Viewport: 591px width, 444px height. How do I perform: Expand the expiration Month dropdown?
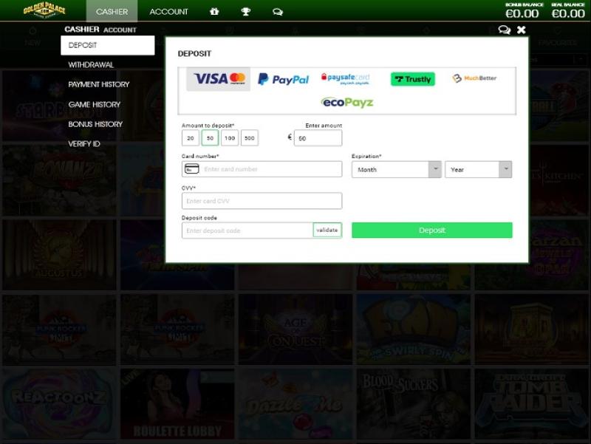[396, 170]
